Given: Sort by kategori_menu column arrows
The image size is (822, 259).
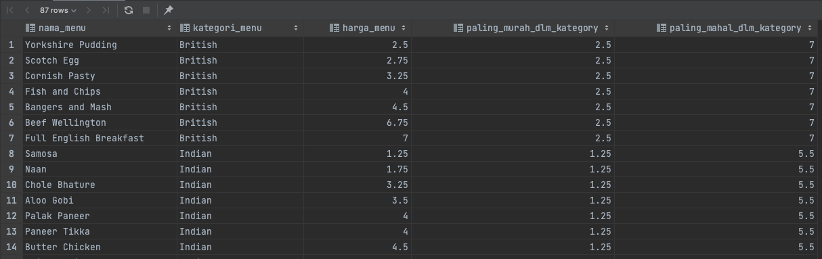Looking at the screenshot, I should click(296, 28).
